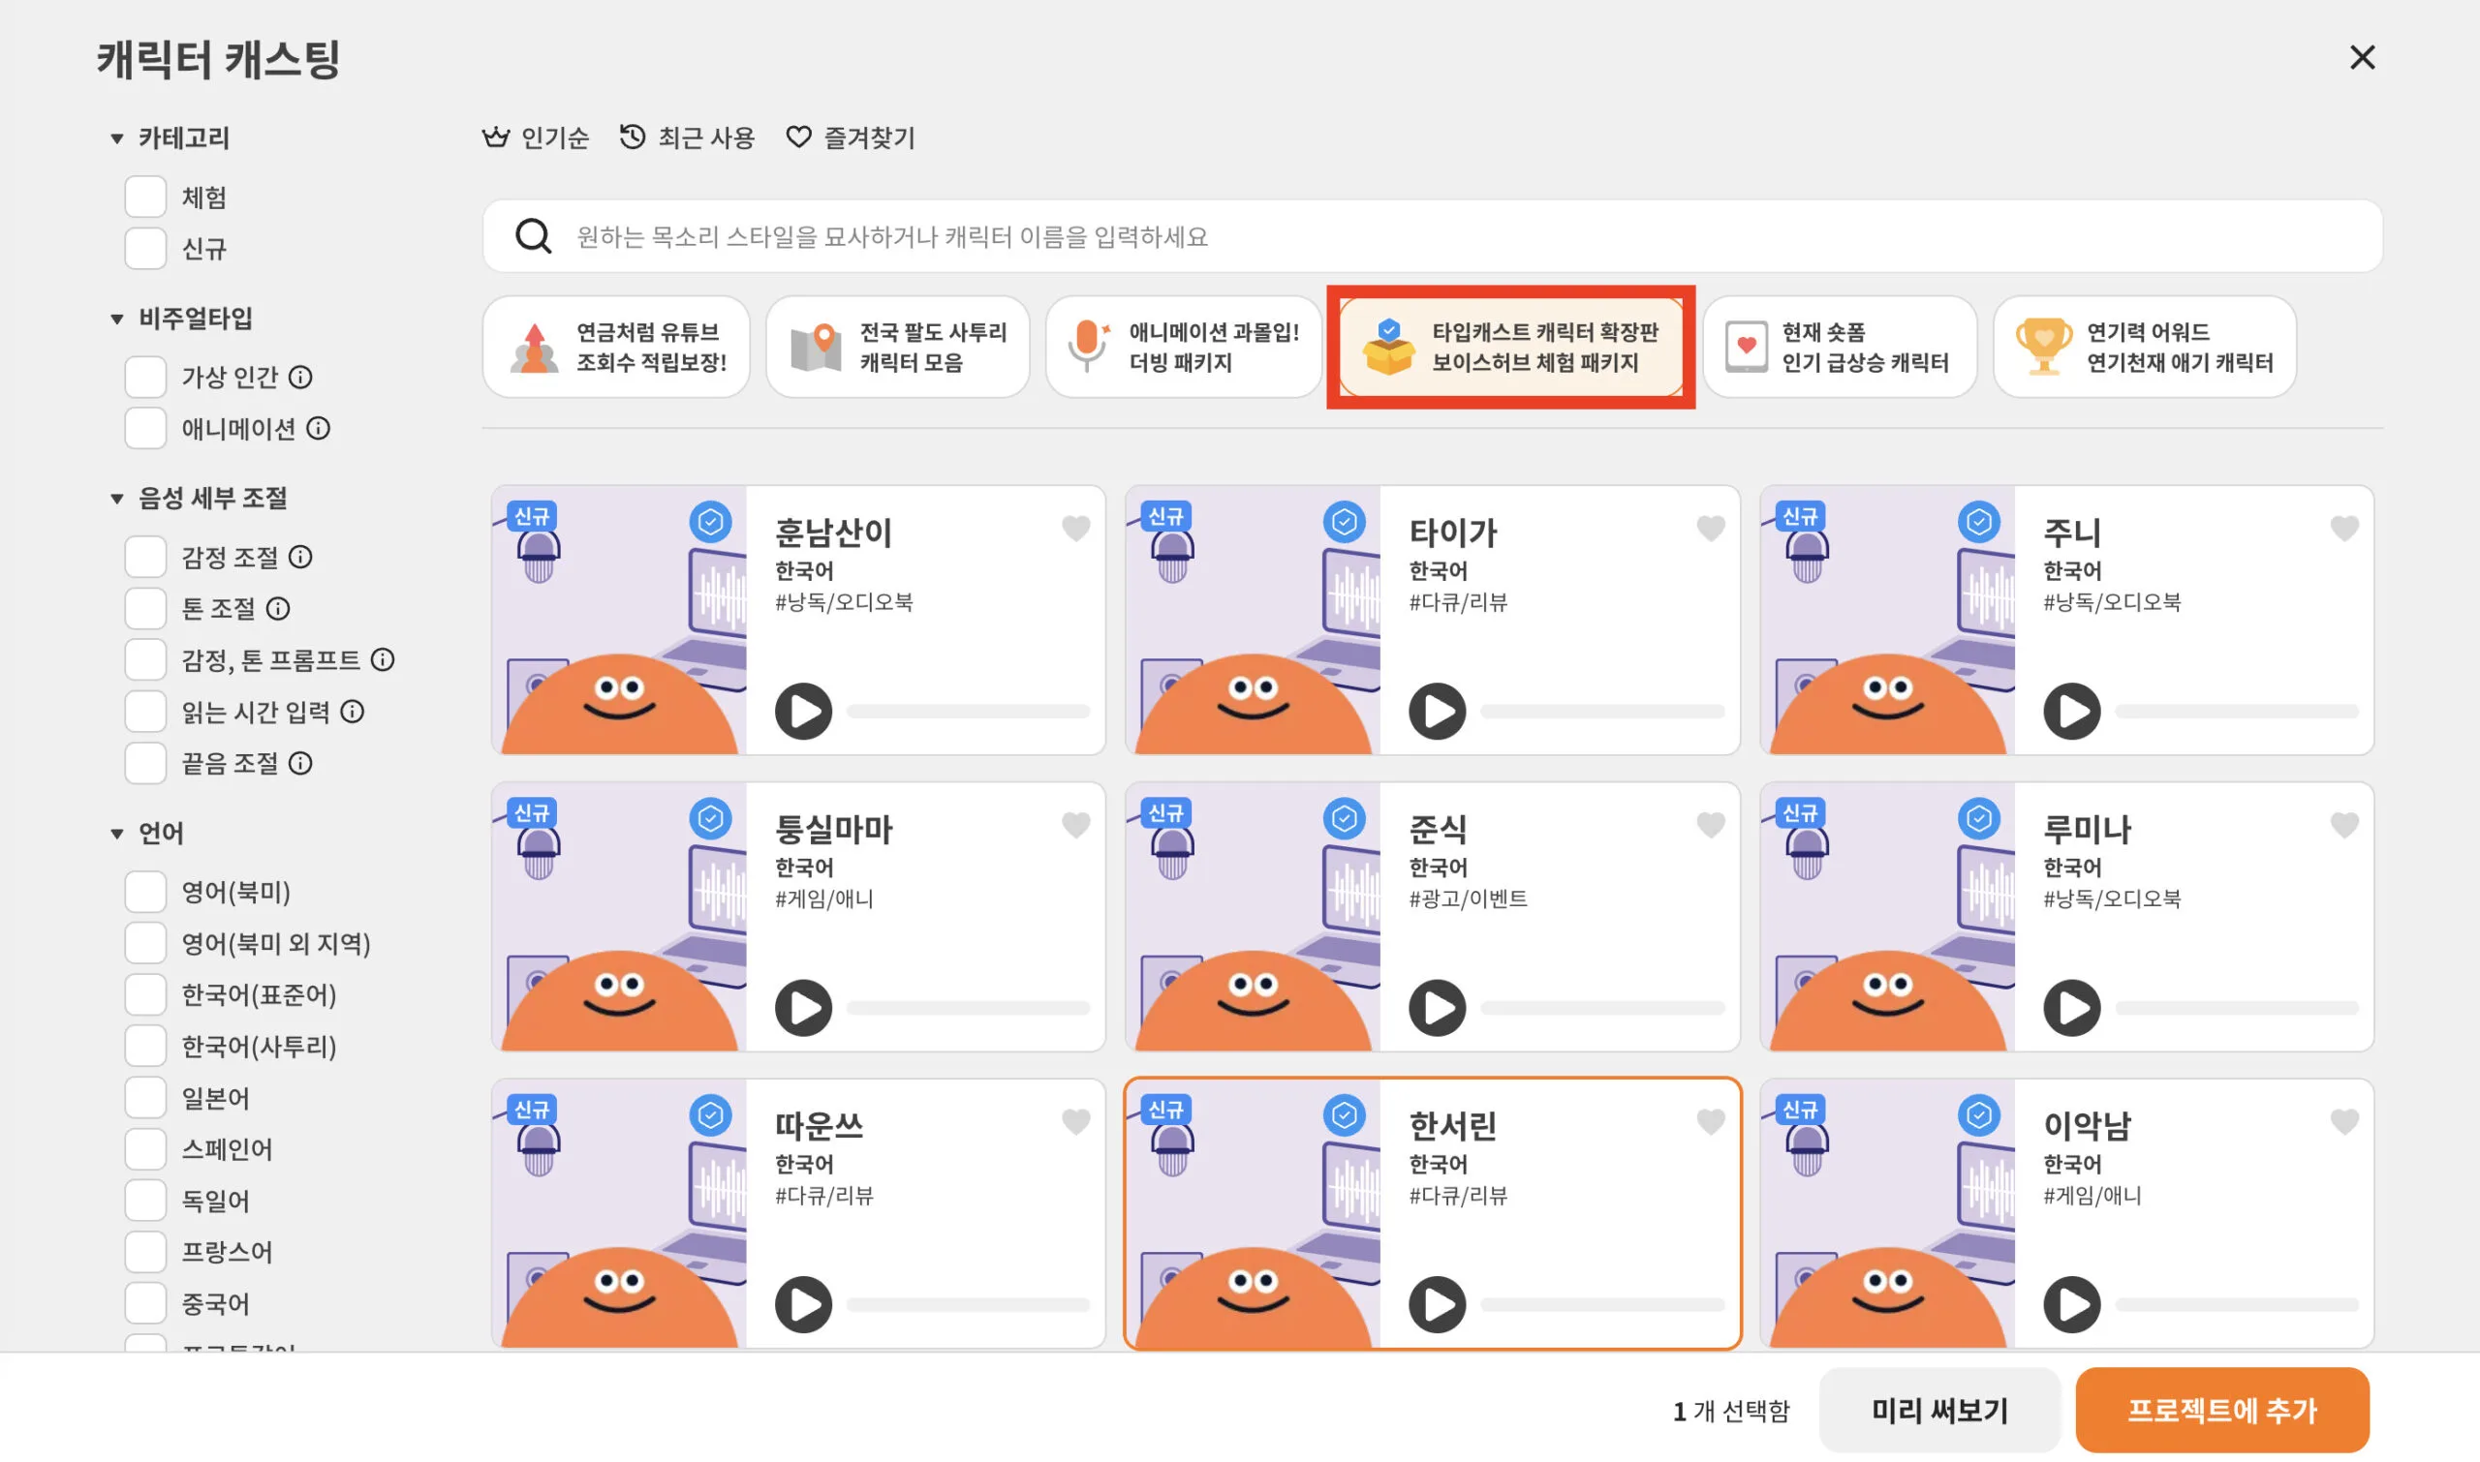Play the 훈남산이 voice sample
The image size is (2480, 1462).
tap(803, 711)
